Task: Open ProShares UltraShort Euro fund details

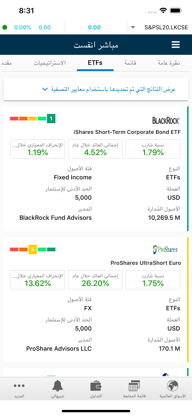Action: click(x=146, y=263)
